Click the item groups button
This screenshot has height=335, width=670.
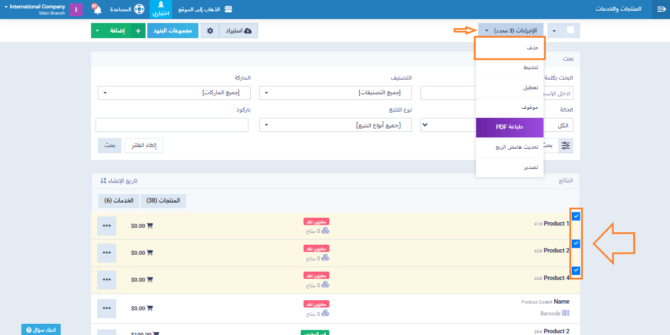(173, 30)
